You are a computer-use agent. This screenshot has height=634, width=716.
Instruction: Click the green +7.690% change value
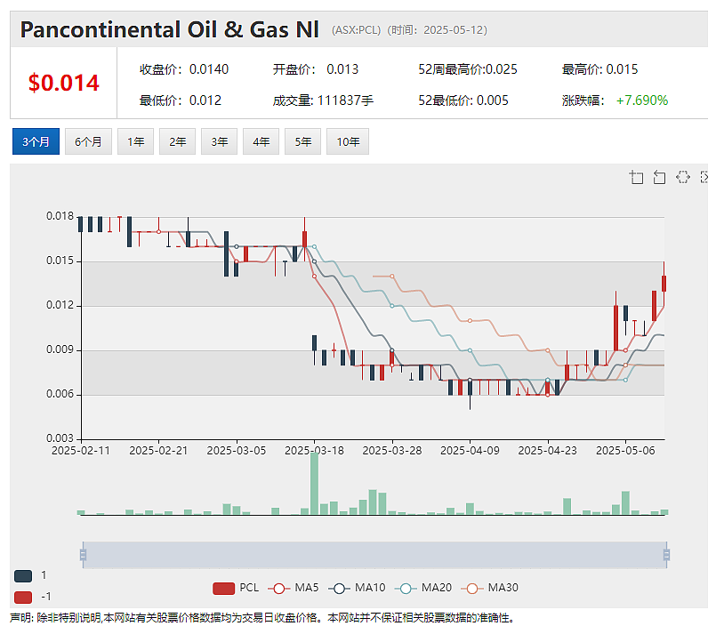[642, 100]
